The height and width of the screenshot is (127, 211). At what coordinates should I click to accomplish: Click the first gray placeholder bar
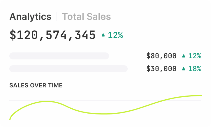click(59, 56)
